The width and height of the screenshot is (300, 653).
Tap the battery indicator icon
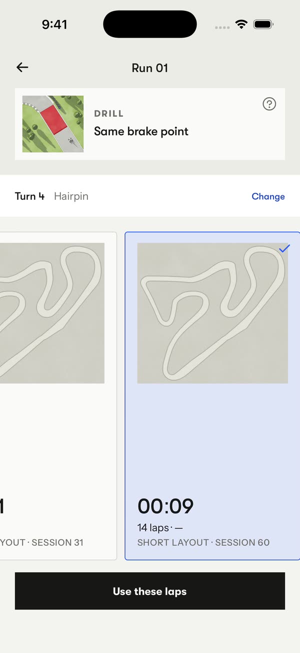pos(263,25)
